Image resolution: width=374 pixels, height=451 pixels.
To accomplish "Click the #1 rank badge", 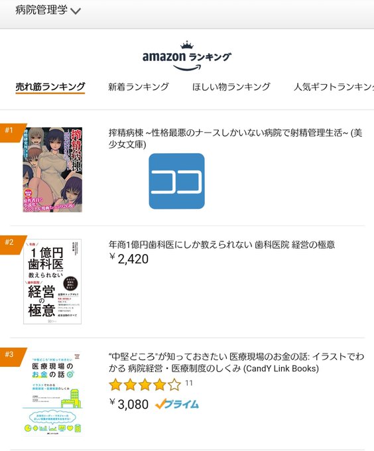I will (x=11, y=132).
